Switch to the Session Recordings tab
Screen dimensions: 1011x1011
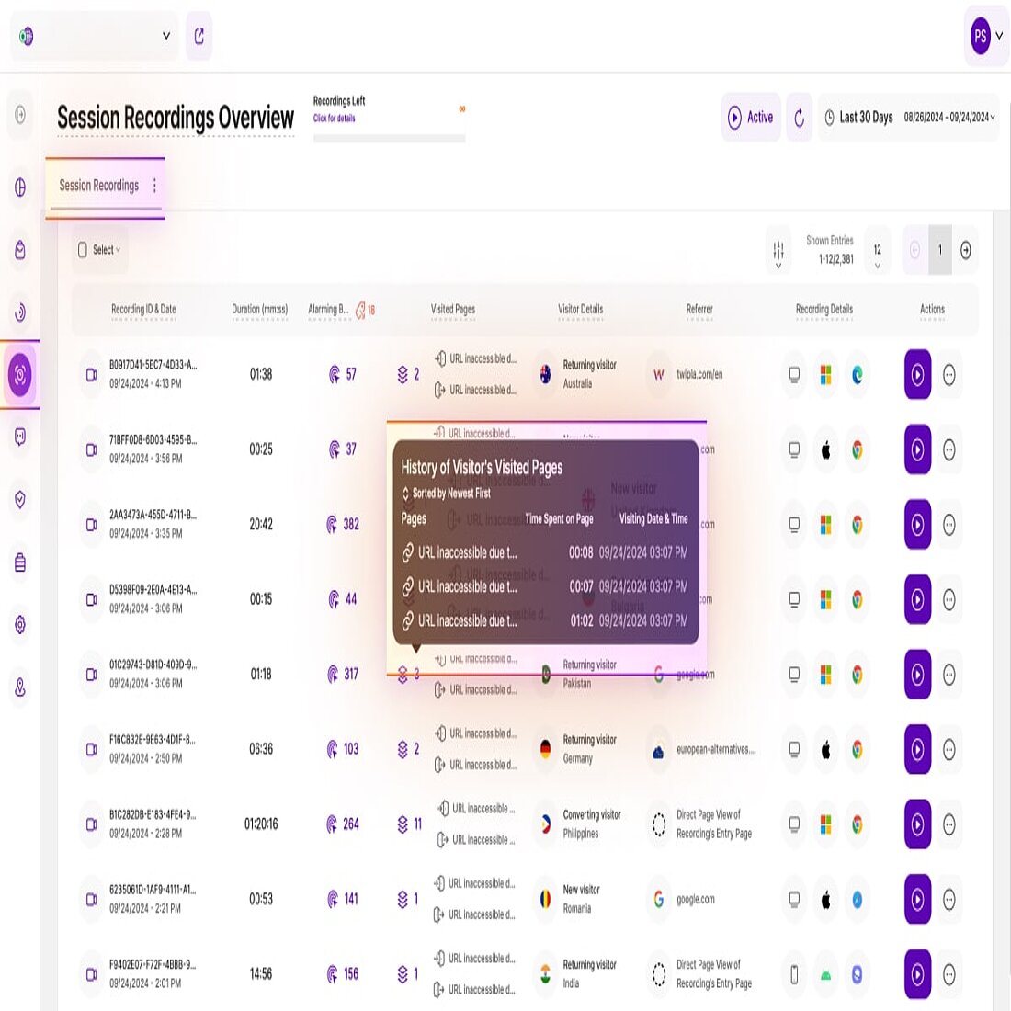98,185
